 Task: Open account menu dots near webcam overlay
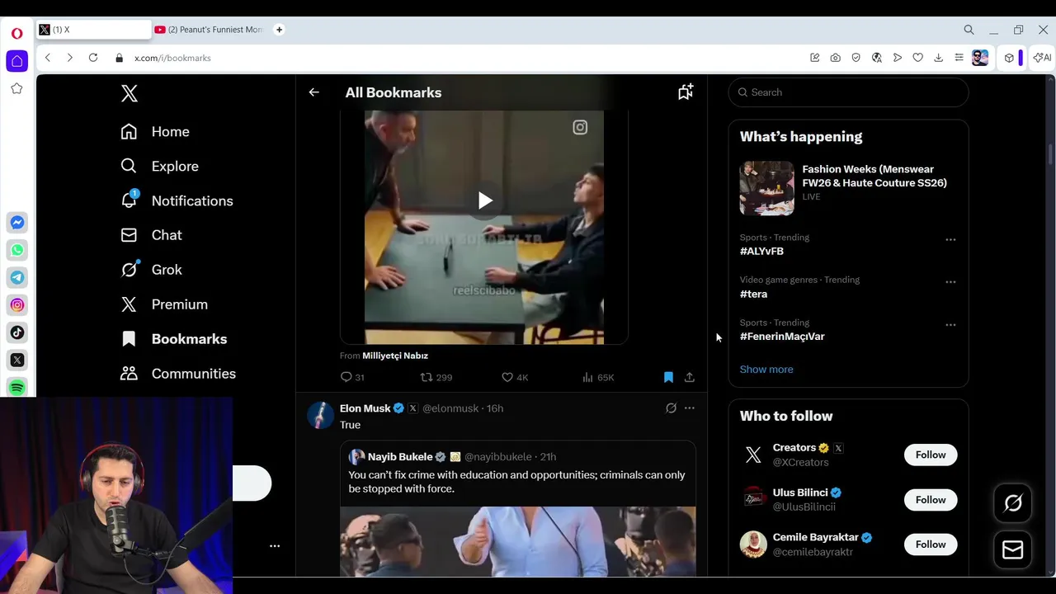(275, 546)
